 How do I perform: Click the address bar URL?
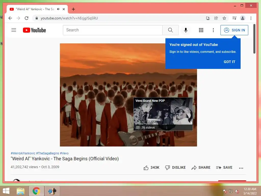click(69, 18)
